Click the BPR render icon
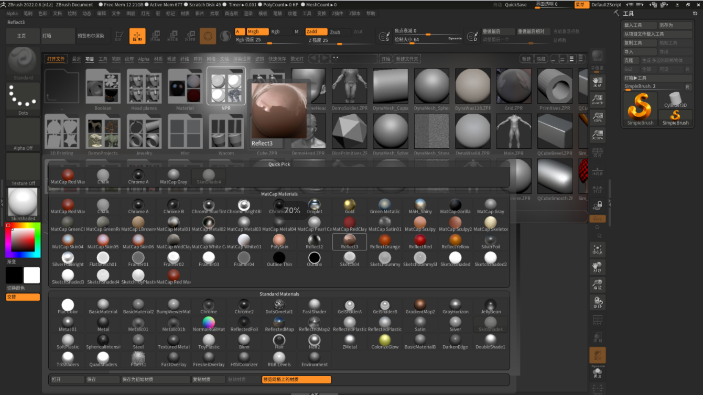 coord(597,56)
